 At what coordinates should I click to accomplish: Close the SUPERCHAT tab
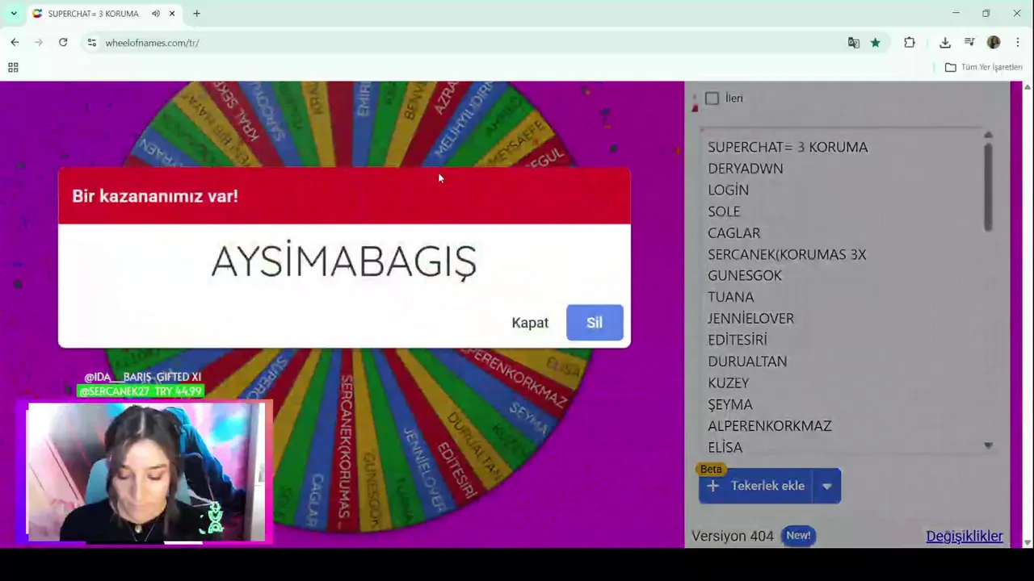coord(172,14)
